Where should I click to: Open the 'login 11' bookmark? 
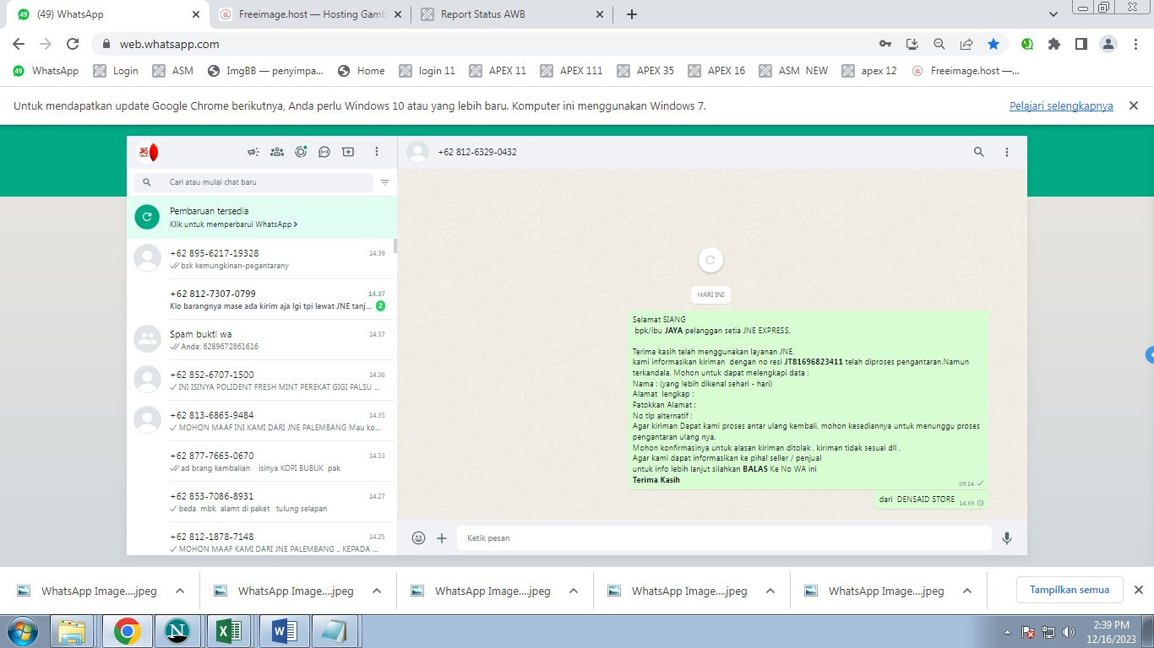(427, 71)
